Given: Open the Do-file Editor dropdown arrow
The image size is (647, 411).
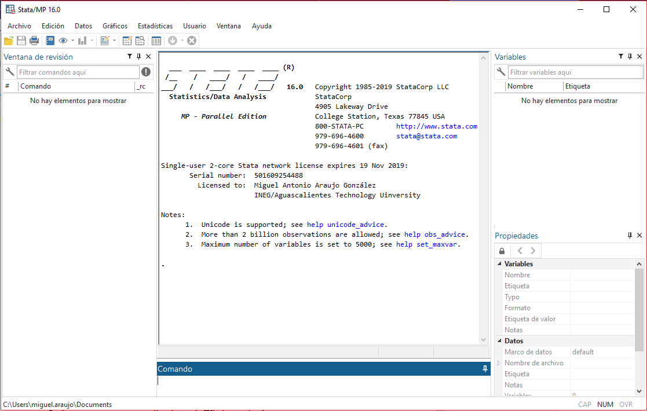Looking at the screenshot, I should 114,41.
